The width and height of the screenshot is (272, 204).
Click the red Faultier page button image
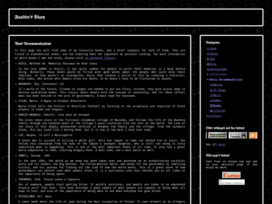click(231, 175)
